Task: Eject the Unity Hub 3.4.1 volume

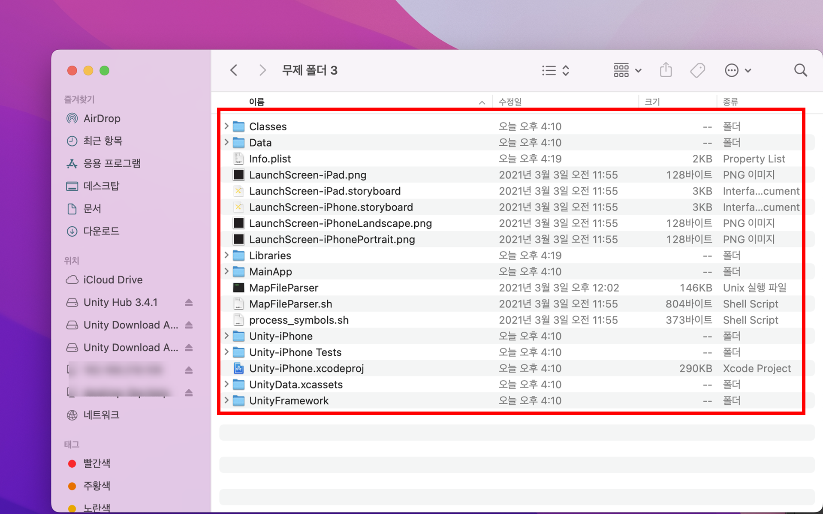Action: 189,303
